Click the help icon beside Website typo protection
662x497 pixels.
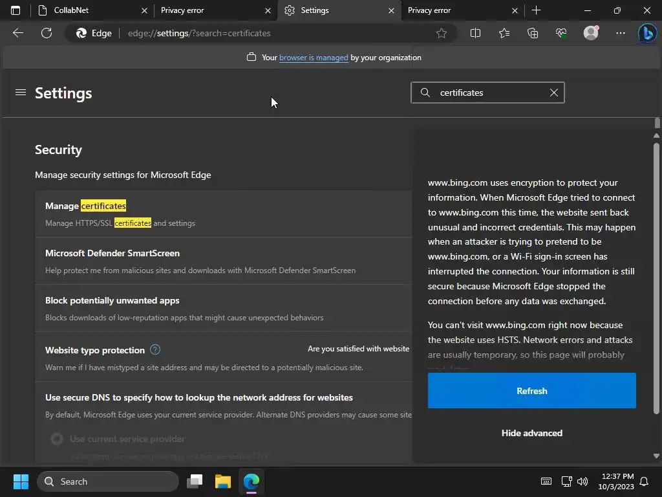coord(155,349)
